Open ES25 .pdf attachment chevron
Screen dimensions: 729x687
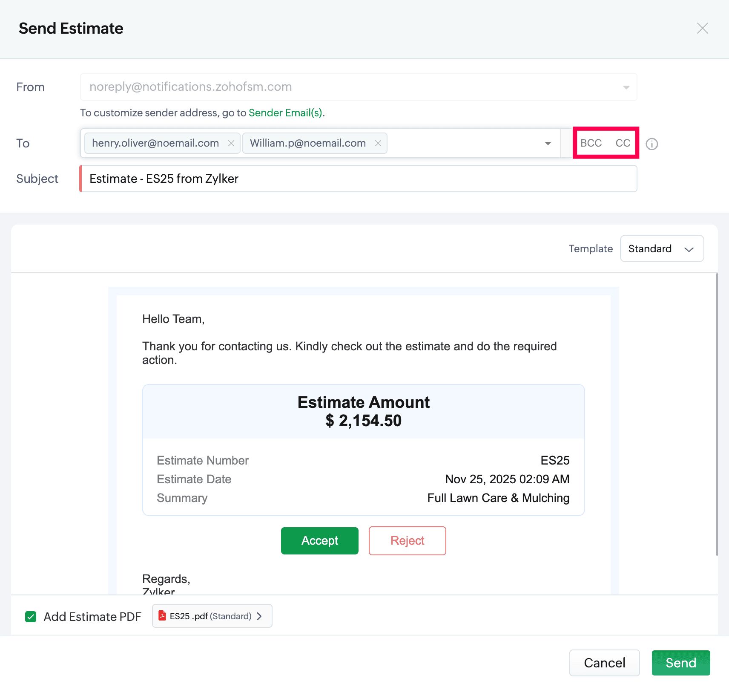click(x=259, y=616)
